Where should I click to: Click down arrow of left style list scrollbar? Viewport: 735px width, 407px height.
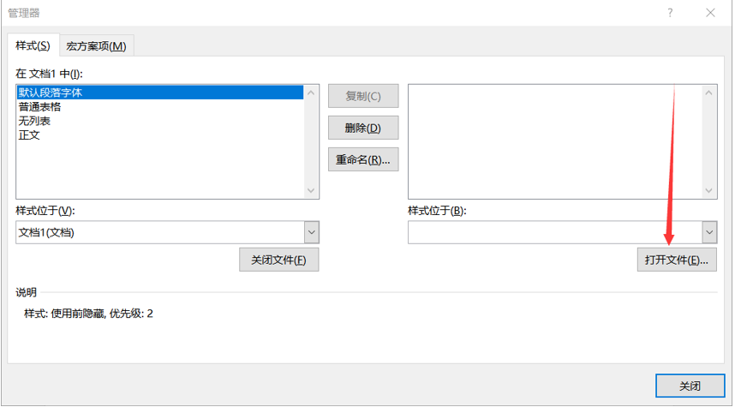[x=311, y=190]
